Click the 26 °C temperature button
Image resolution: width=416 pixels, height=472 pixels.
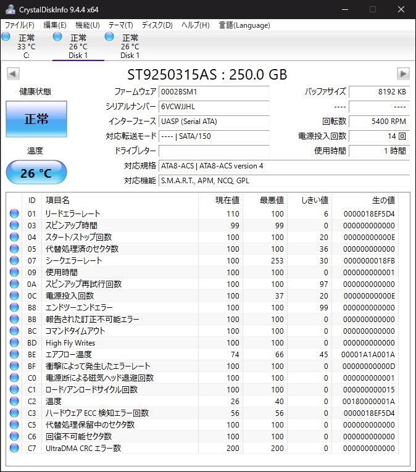pos(36,173)
